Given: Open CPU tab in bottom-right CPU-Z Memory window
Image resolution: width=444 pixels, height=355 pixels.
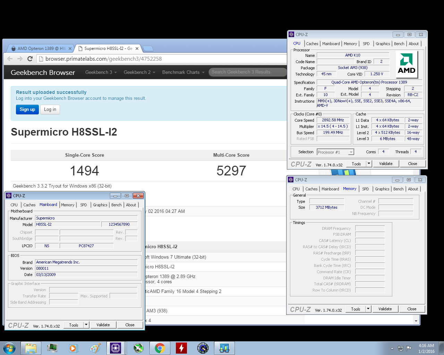Looking at the screenshot, I should pos(296,189).
